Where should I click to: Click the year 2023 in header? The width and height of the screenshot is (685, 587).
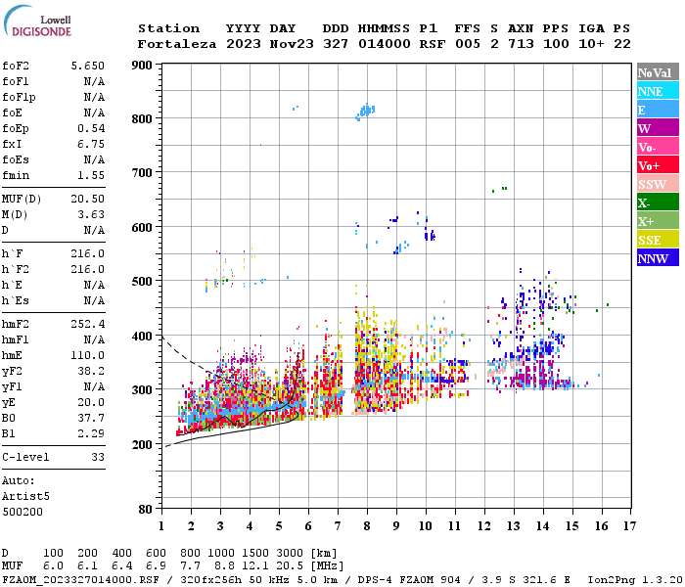[x=243, y=44]
